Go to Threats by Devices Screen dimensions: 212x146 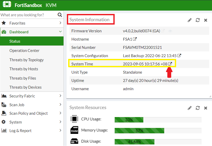[x=26, y=87]
